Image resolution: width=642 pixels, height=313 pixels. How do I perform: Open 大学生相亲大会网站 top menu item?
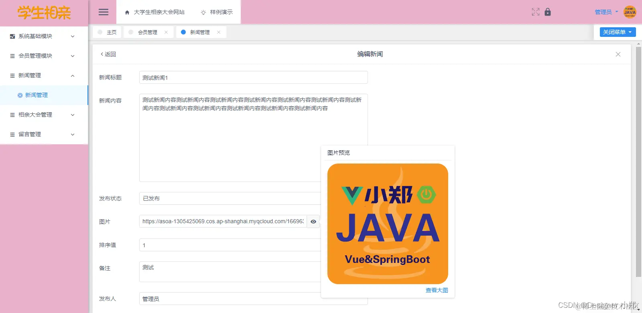154,12
